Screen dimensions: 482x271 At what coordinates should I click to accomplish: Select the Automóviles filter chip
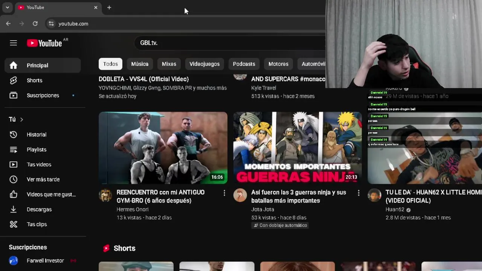click(x=311, y=64)
